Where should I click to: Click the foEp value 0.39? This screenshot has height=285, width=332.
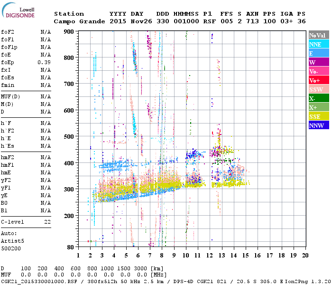[44, 62]
